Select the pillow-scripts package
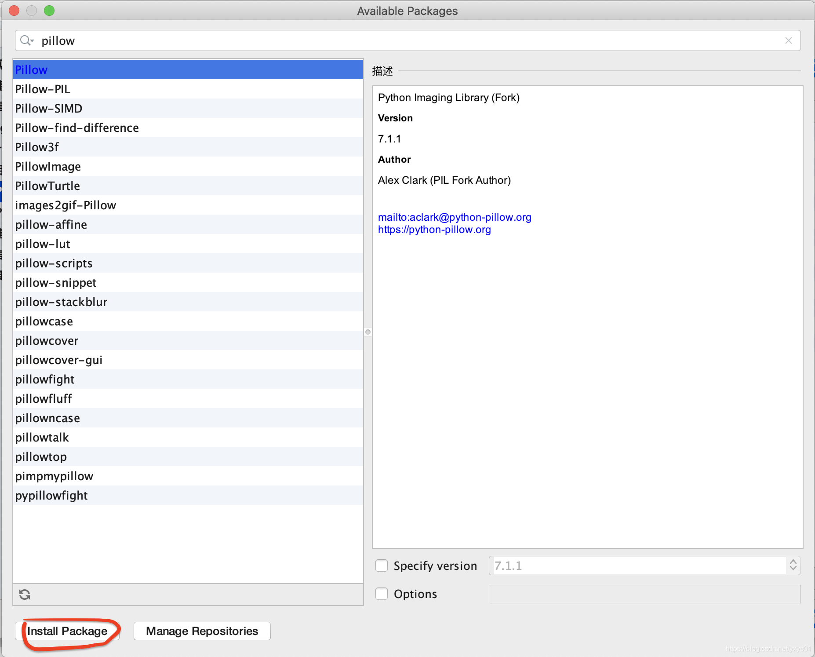815x657 pixels. point(188,263)
